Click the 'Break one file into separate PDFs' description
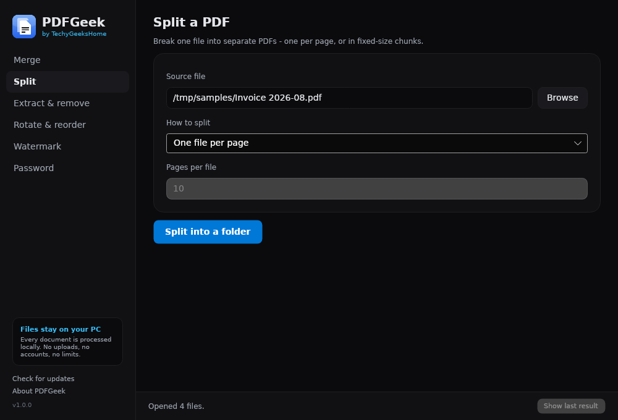 click(x=288, y=41)
